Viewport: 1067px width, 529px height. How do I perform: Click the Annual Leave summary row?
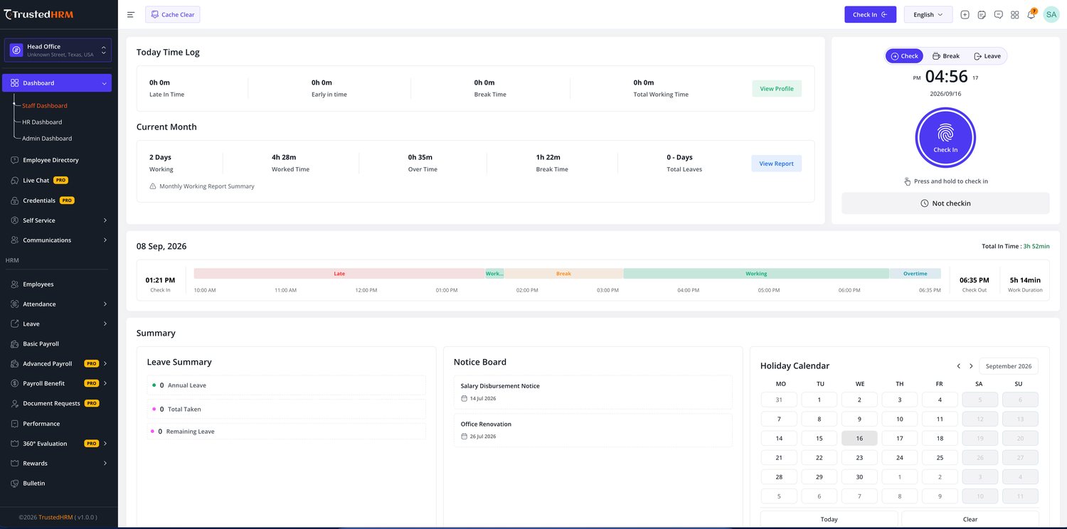click(x=286, y=385)
